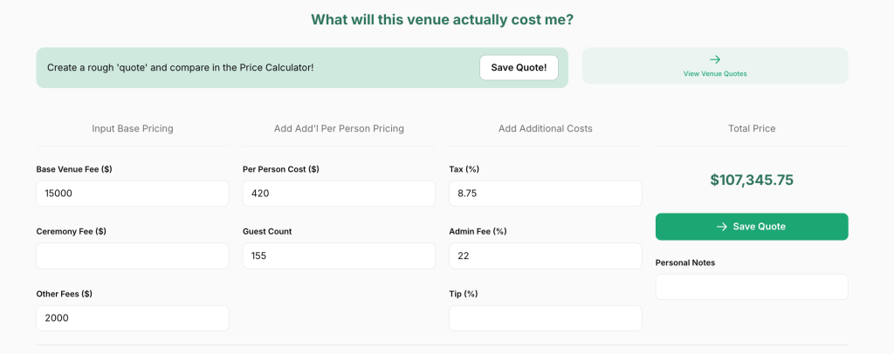The height and width of the screenshot is (354, 894).
Task: Select the Admin Fee percentage input
Action: coord(546,255)
